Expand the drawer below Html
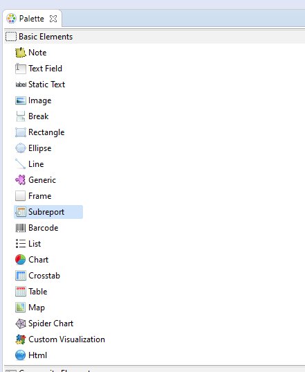The height and width of the screenshot is (372, 305). point(154,369)
